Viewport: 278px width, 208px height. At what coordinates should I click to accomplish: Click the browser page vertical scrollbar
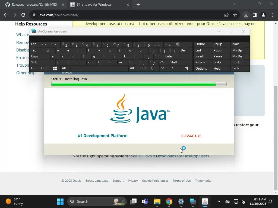coord(276,138)
